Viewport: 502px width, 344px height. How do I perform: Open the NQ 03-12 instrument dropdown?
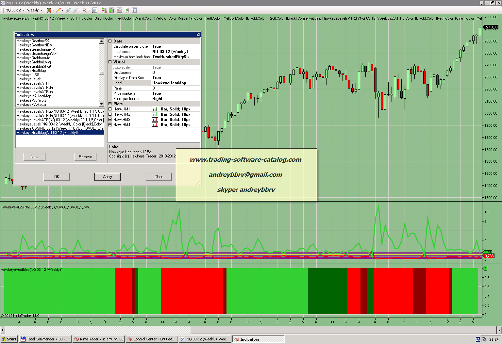15,10
